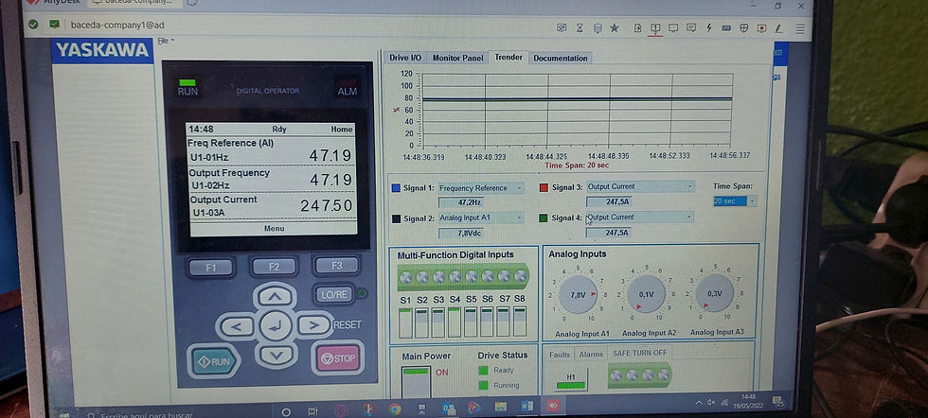Click the LO/RE keypad button
The image size is (928, 418).
tap(335, 294)
